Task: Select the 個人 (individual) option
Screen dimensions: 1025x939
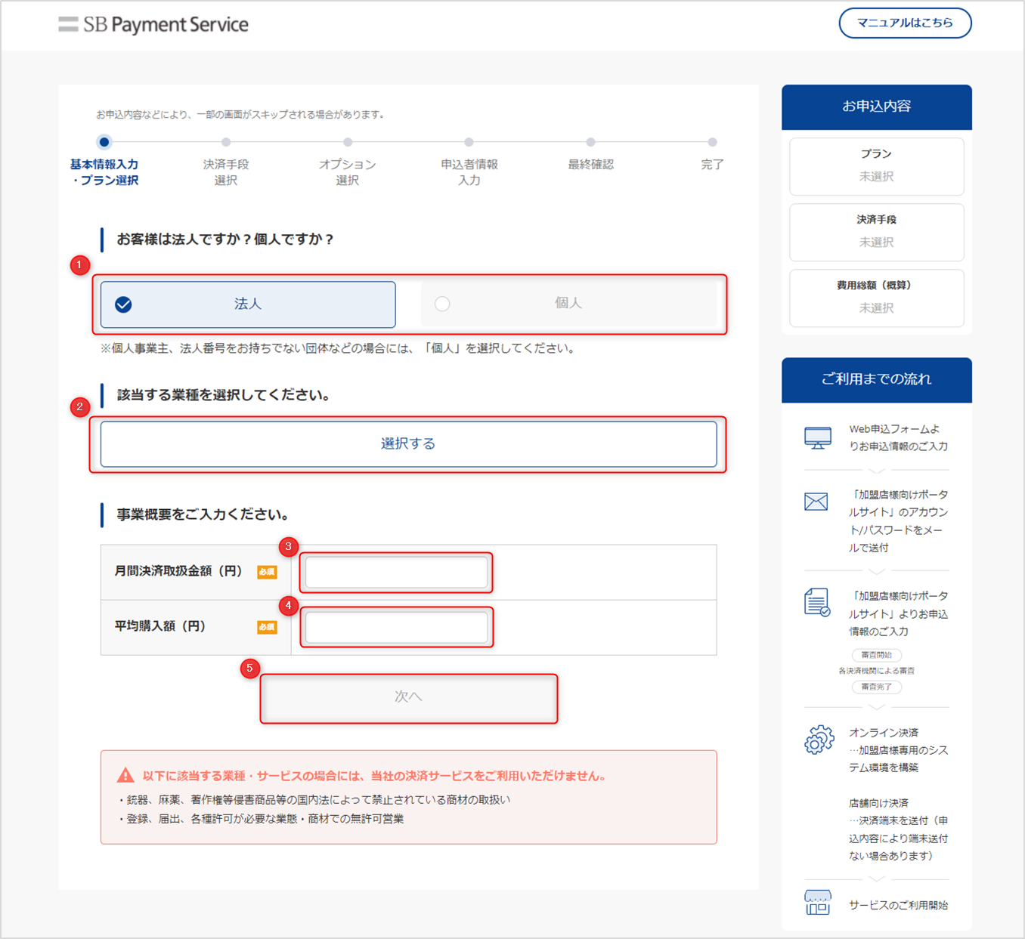Action: click(x=568, y=304)
